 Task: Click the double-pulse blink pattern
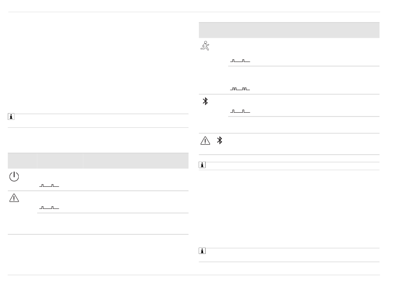coord(240,89)
